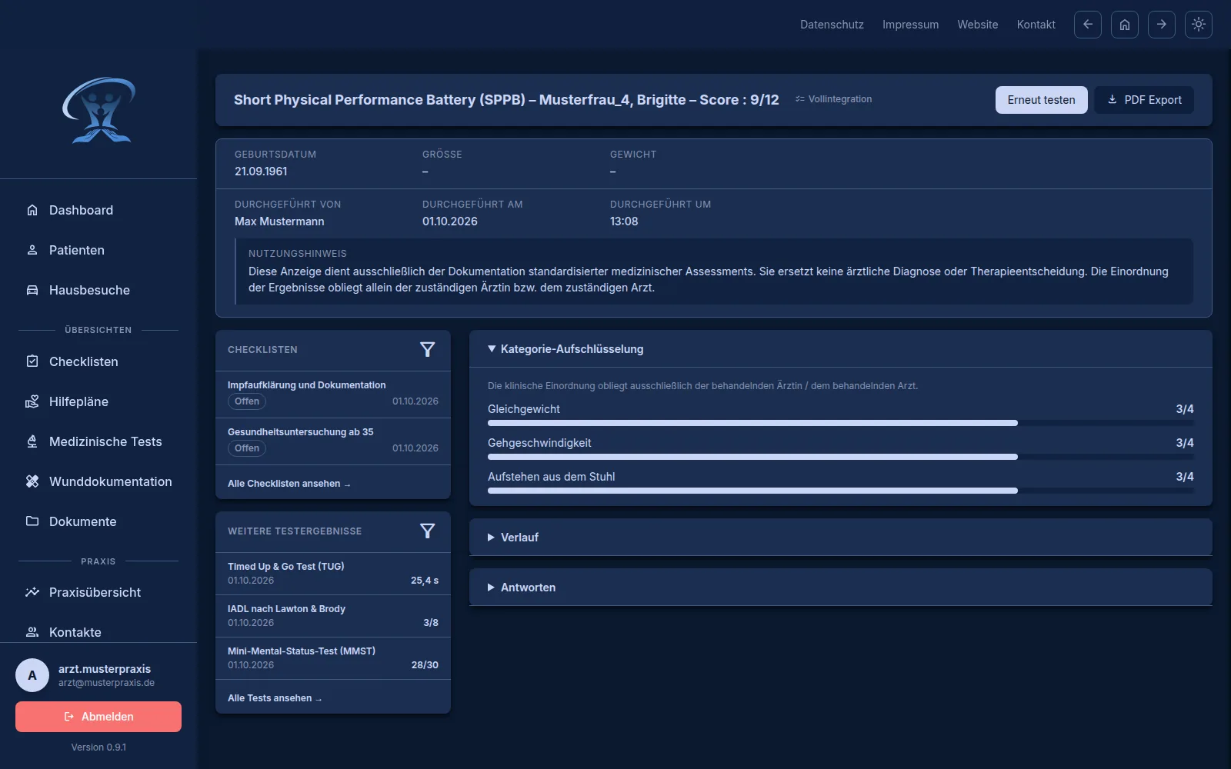Click the home icon in top bar
Screen dimensions: 1231x769
pos(1124,25)
